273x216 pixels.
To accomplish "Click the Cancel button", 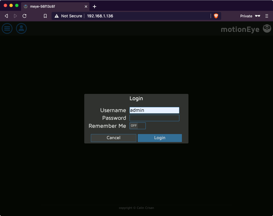I will [114, 138].
